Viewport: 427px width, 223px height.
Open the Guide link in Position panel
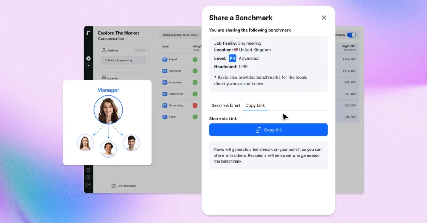point(140,50)
